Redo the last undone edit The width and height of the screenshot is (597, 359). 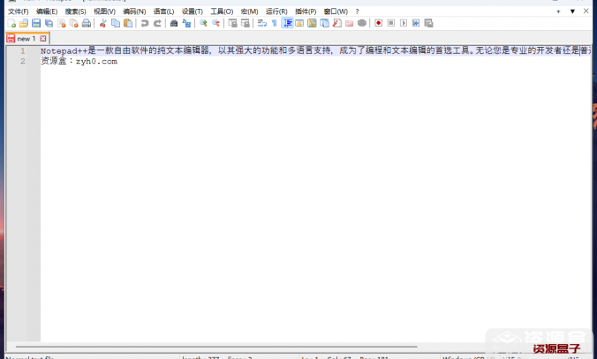tap(157, 23)
